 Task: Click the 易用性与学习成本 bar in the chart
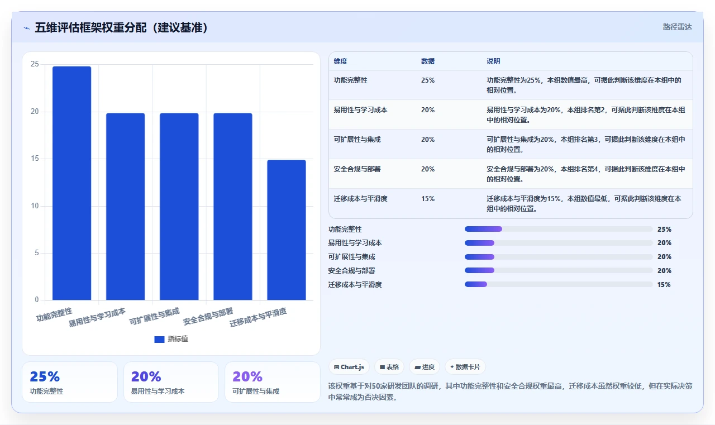[125, 207]
